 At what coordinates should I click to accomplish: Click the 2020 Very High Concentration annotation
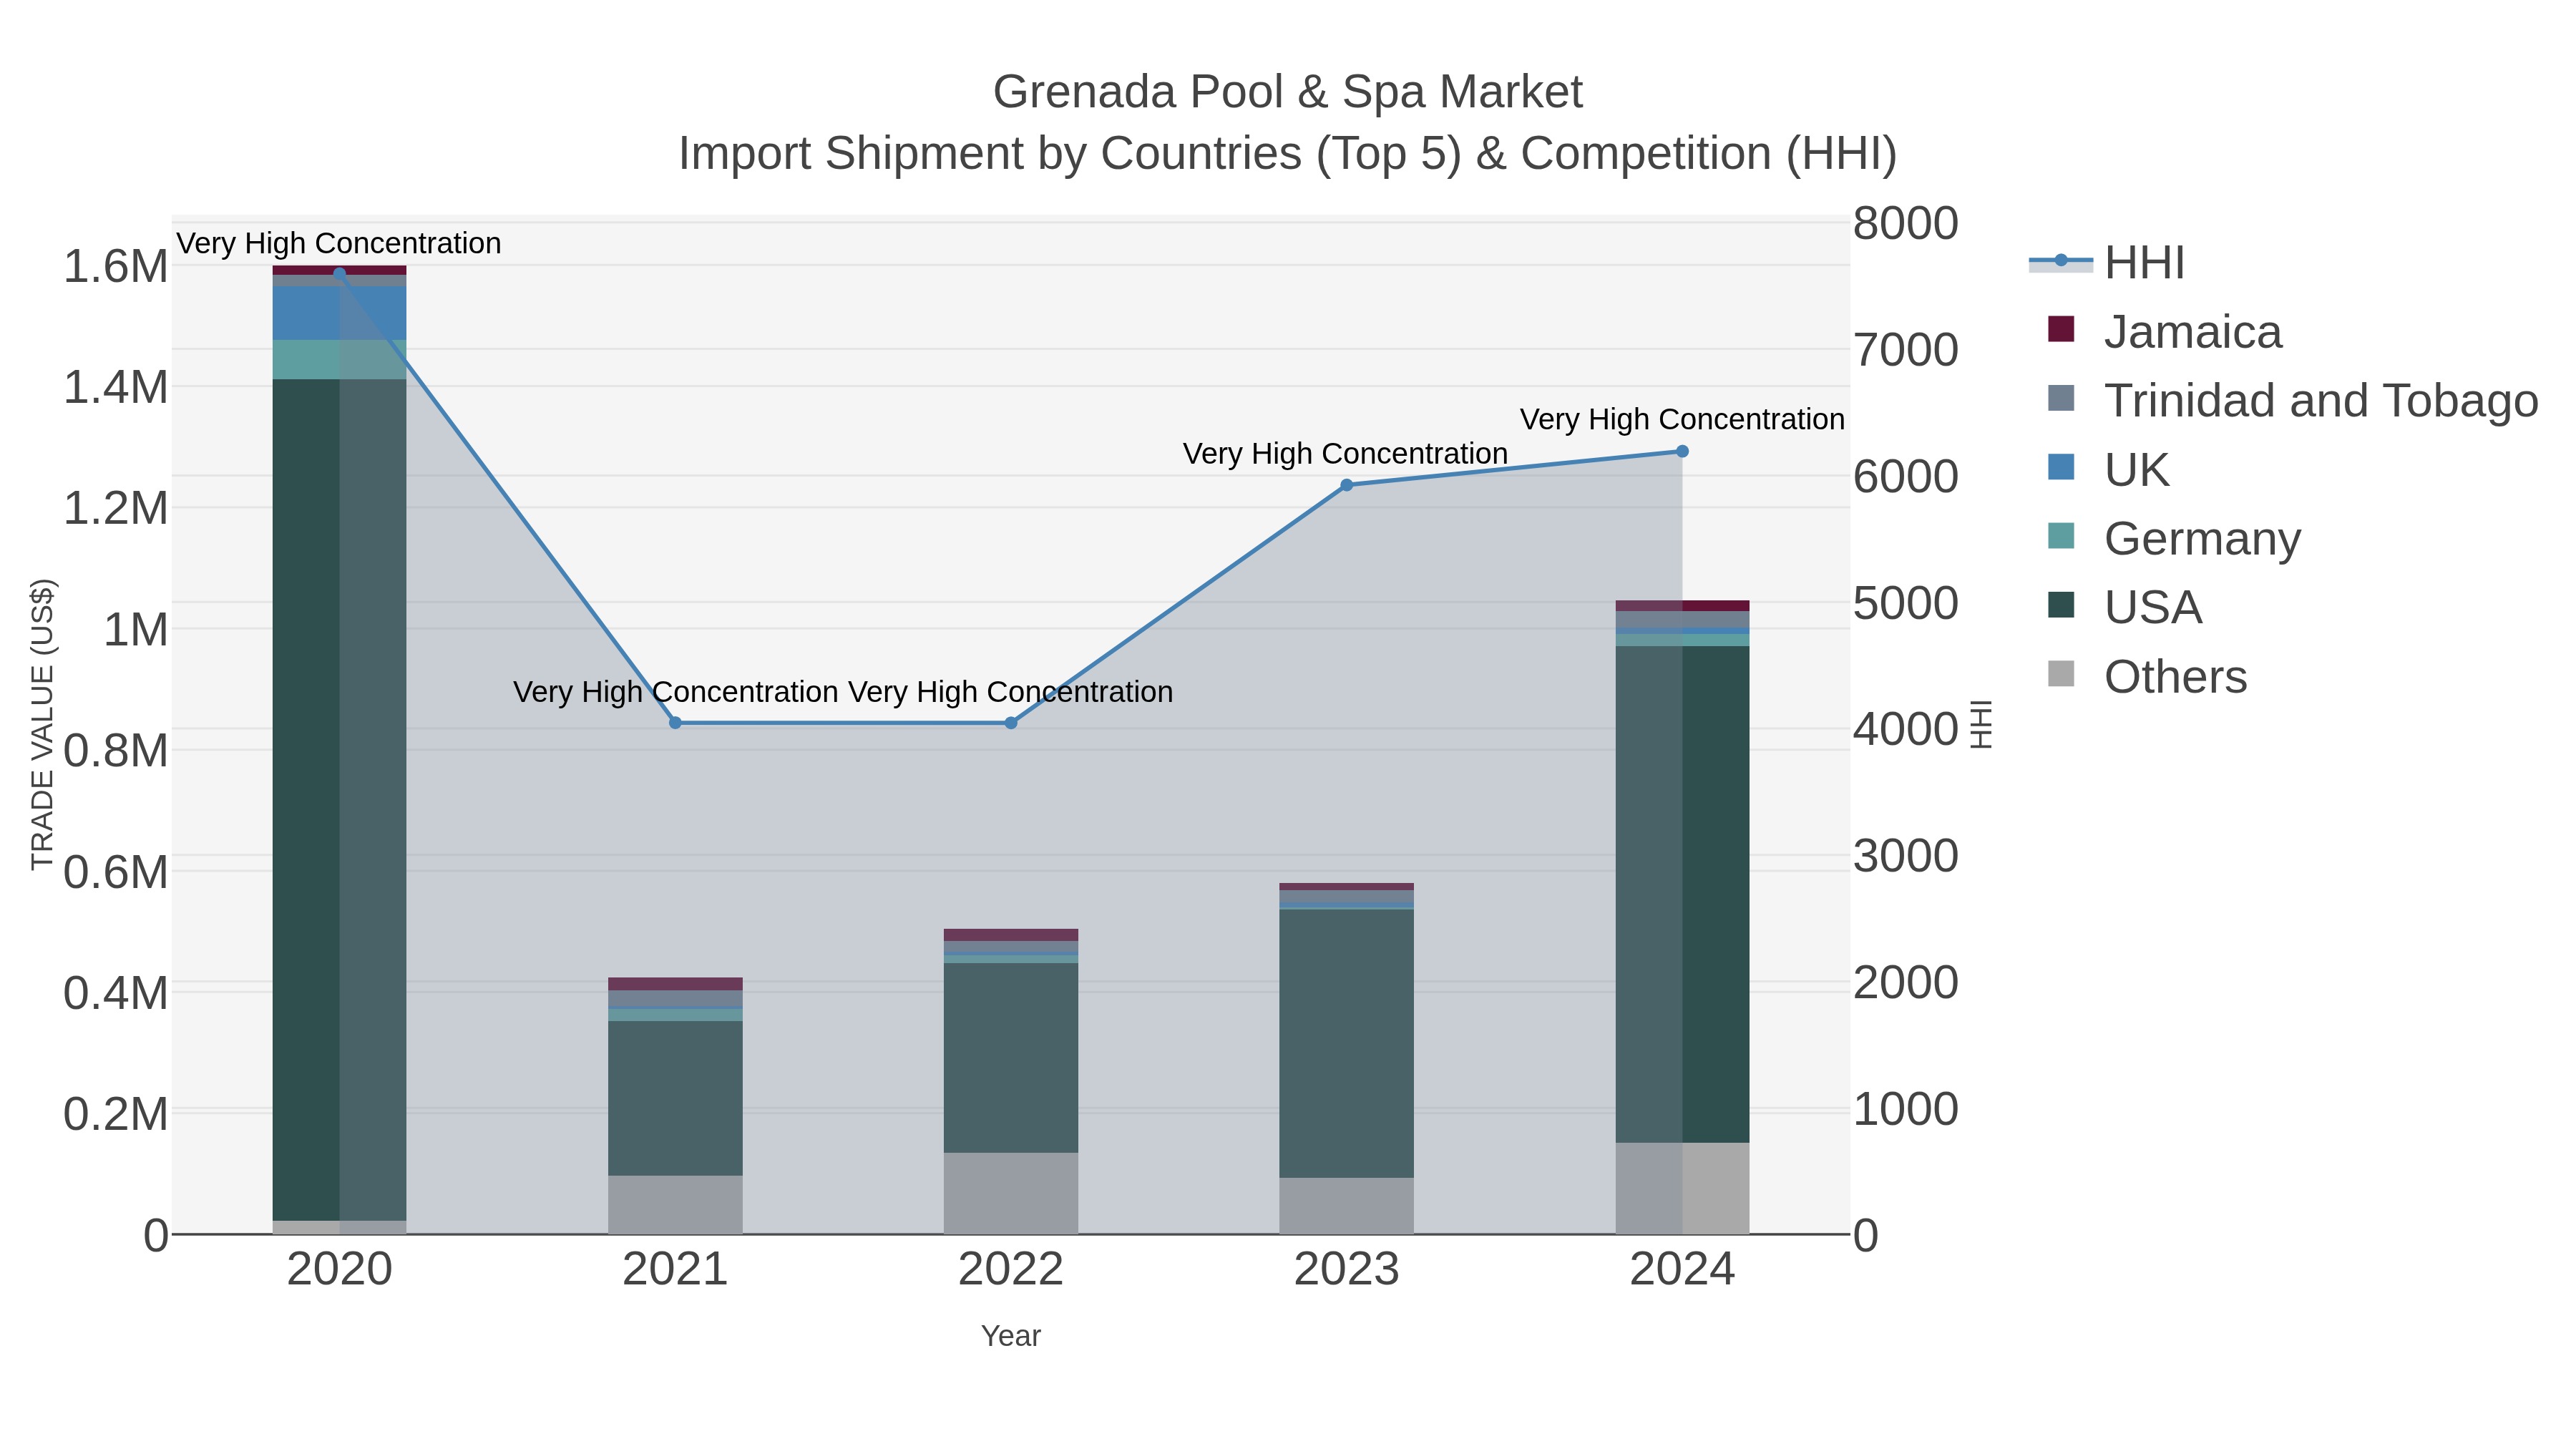click(339, 244)
